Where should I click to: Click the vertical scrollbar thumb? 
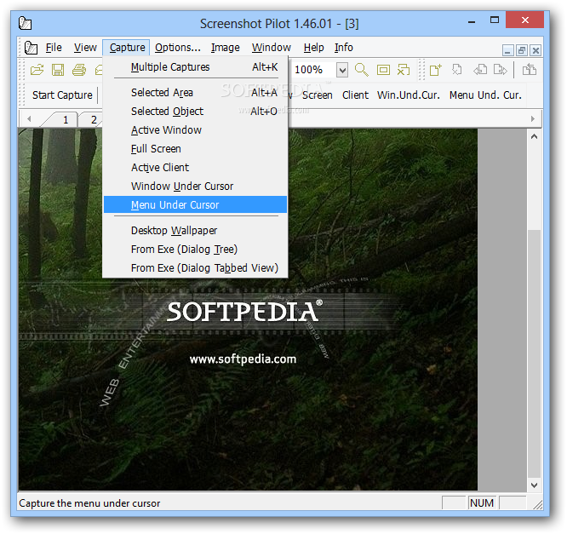point(534,353)
